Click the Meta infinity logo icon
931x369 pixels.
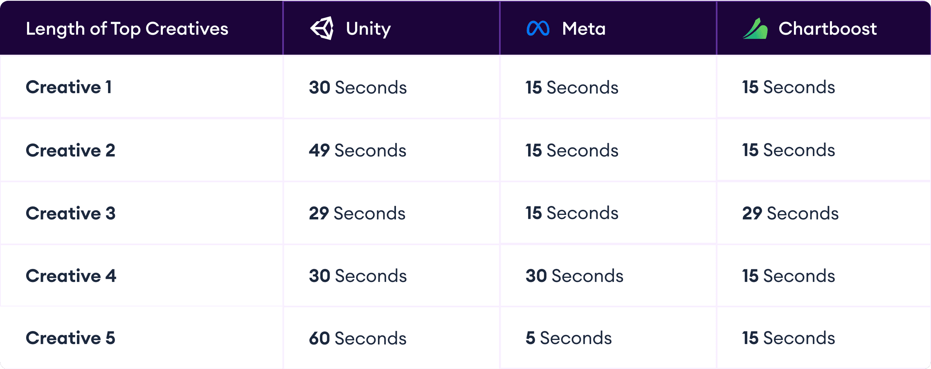tap(538, 28)
